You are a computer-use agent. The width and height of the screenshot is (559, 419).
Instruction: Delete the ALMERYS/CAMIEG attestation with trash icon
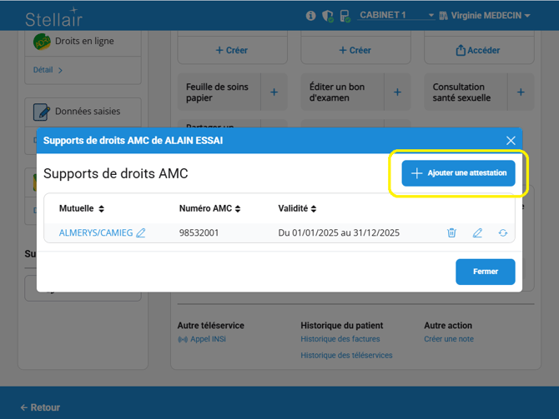(451, 233)
